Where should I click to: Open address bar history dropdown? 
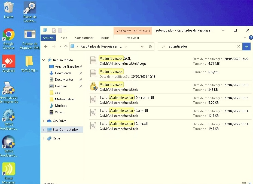142,47
